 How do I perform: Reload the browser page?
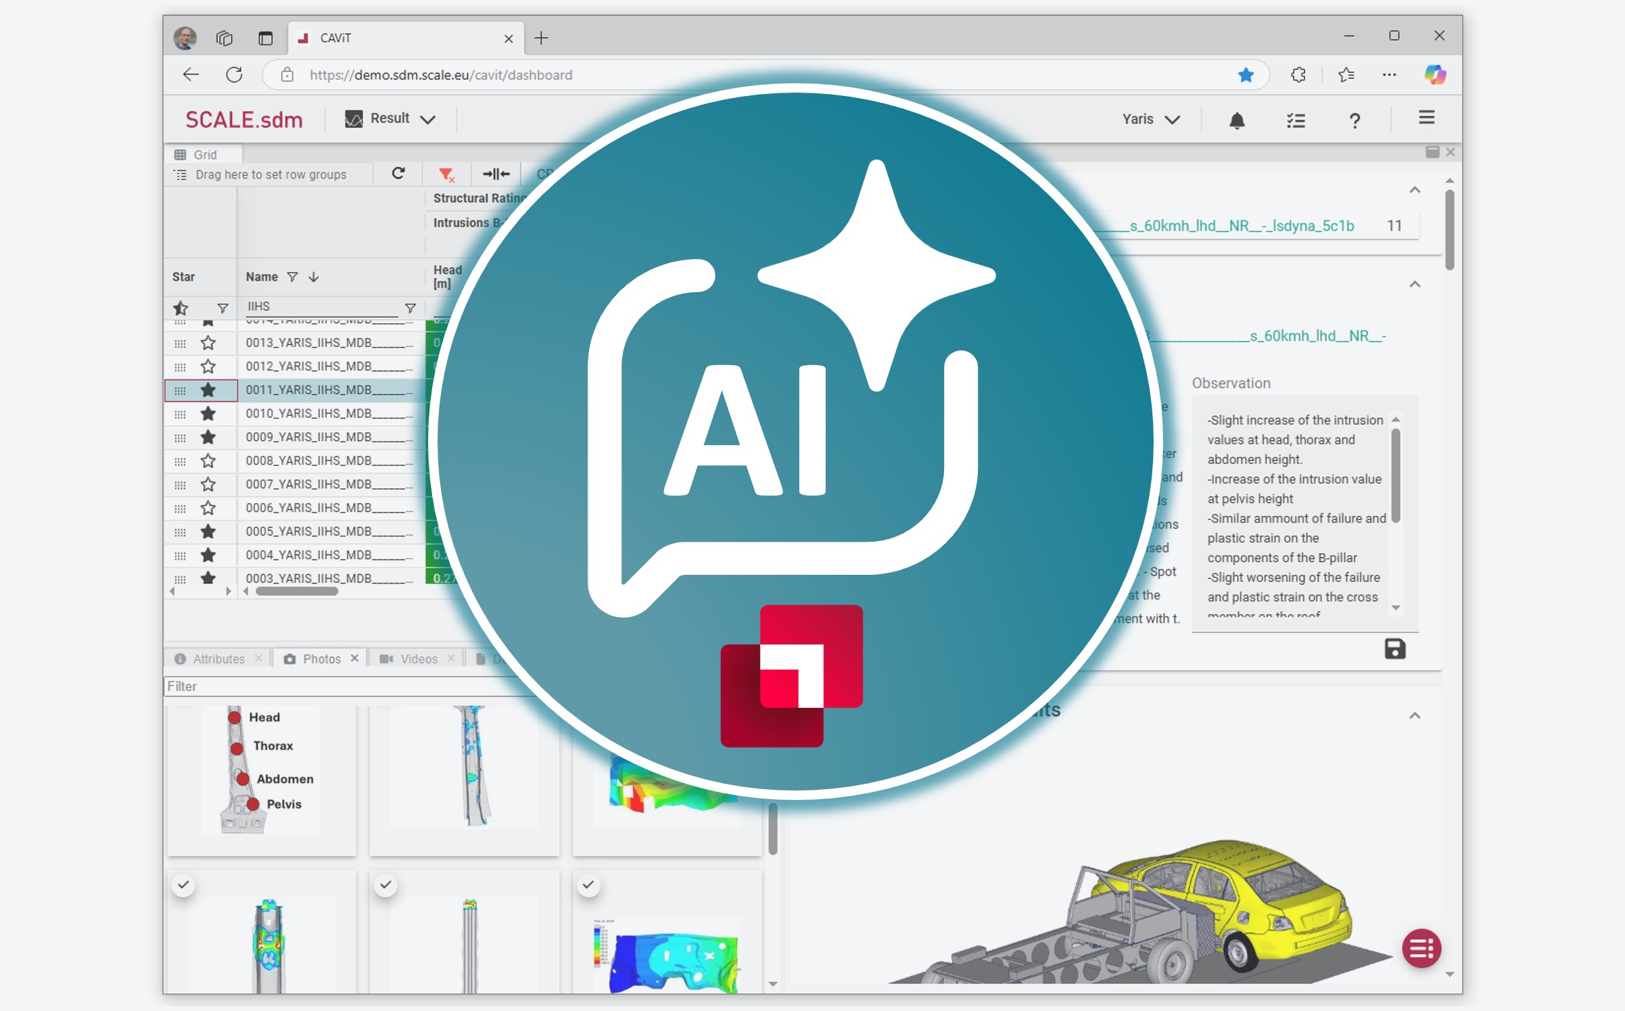(x=234, y=74)
